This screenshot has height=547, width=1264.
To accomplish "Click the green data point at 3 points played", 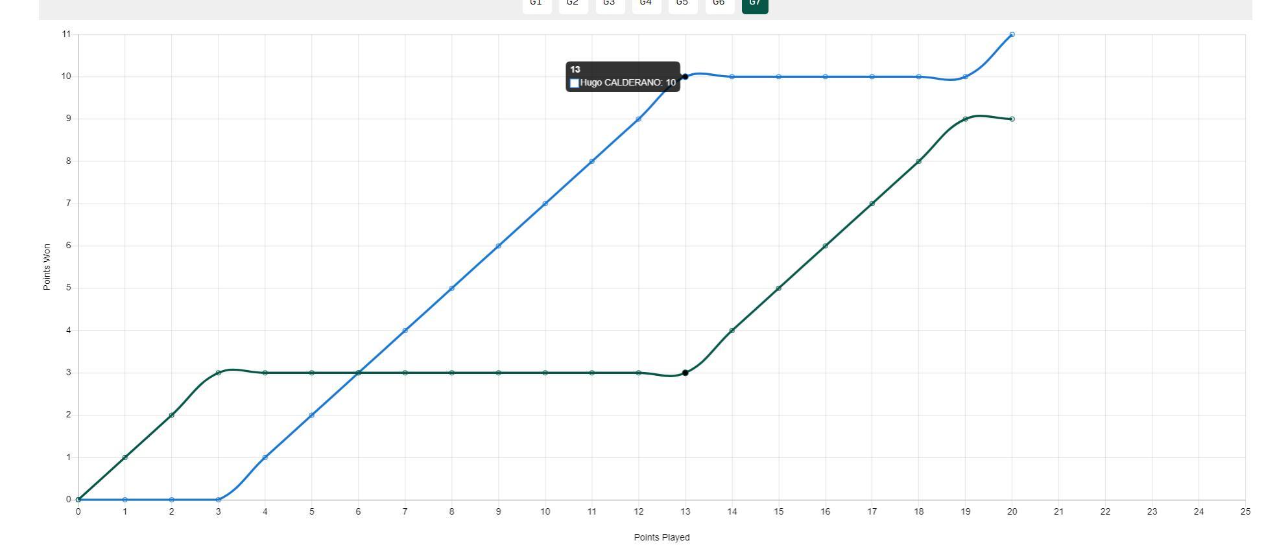I will (x=219, y=373).
